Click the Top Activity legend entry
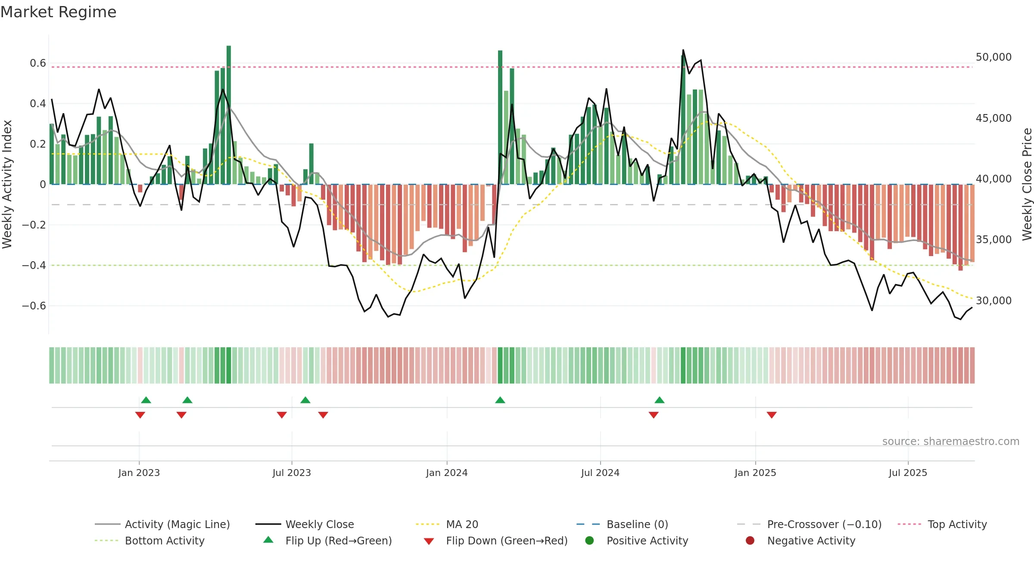The width and height of the screenshot is (1034, 581). click(942, 524)
